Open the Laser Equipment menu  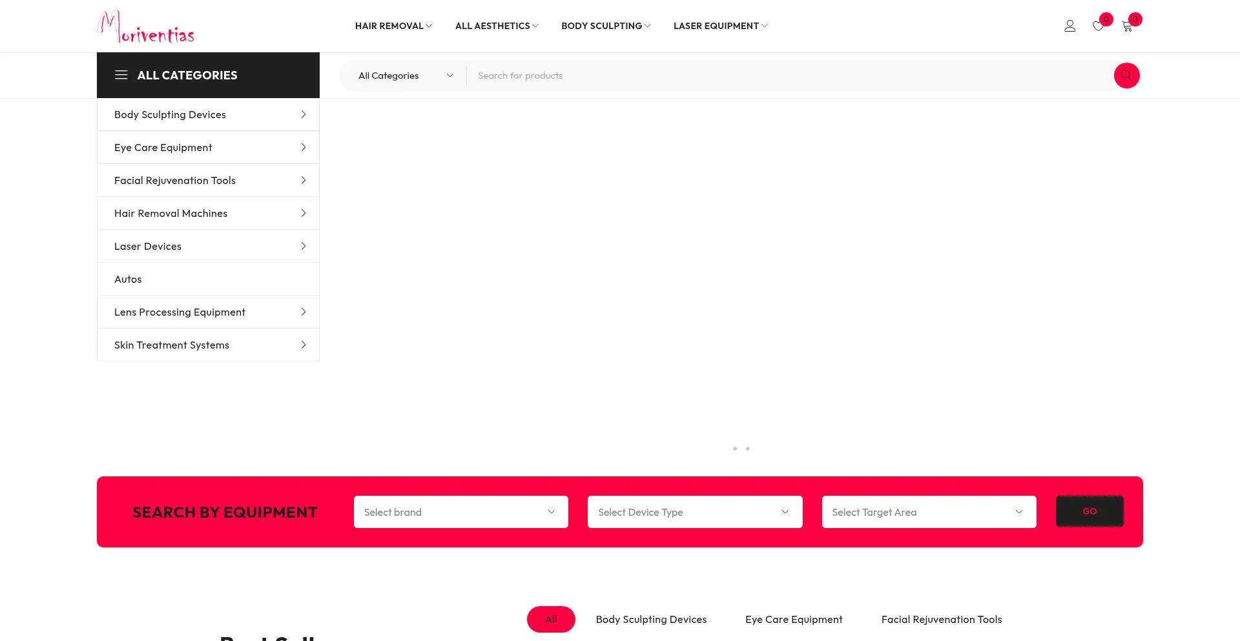click(x=719, y=26)
